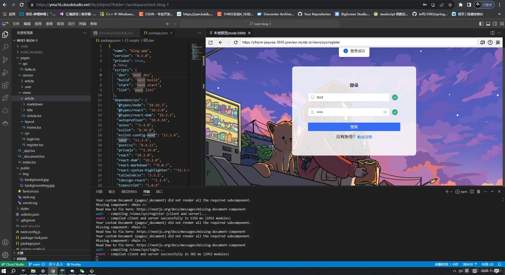The height and width of the screenshot is (275, 505).
Task: Toggle the primary sidebar visibility
Action: click(x=481, y=23)
